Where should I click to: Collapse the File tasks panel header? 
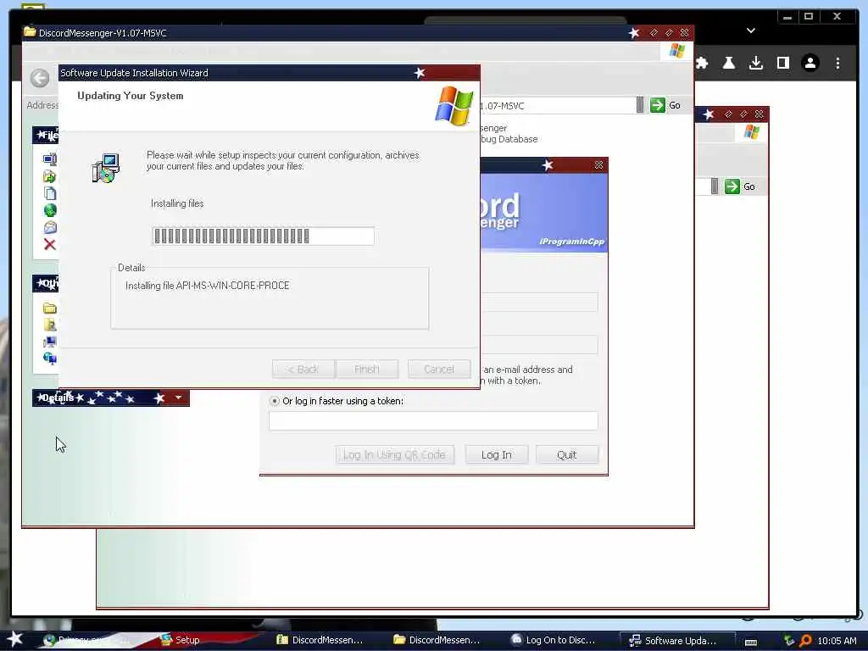click(46, 135)
